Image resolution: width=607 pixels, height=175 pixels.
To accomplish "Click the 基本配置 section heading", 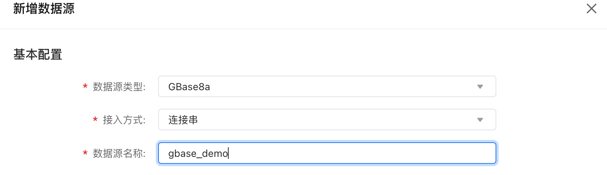I will coord(38,54).
